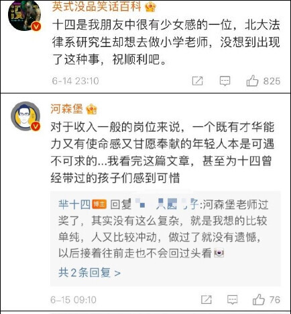
Task: Open the 河森堡 username link
Action: click(66, 109)
